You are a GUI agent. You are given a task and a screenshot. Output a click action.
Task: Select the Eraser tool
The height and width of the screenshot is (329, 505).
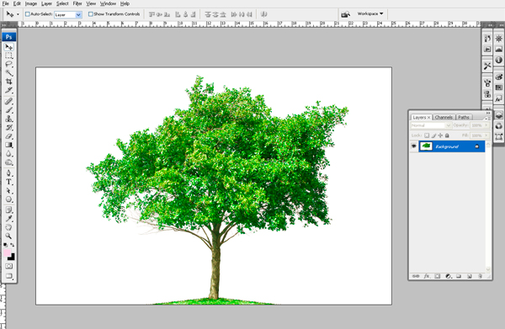coord(8,136)
